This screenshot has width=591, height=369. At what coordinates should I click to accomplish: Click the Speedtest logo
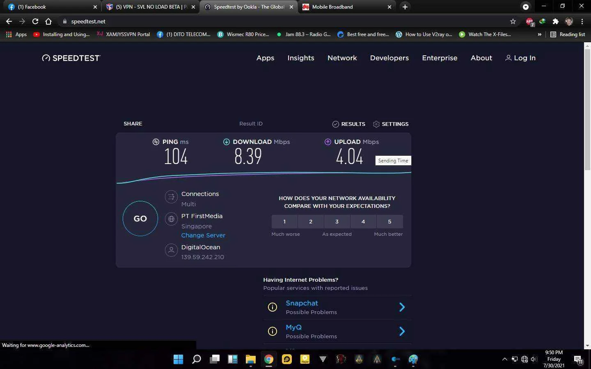tap(71, 58)
